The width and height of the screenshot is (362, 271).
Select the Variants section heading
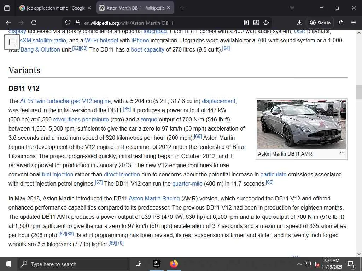[24, 70]
